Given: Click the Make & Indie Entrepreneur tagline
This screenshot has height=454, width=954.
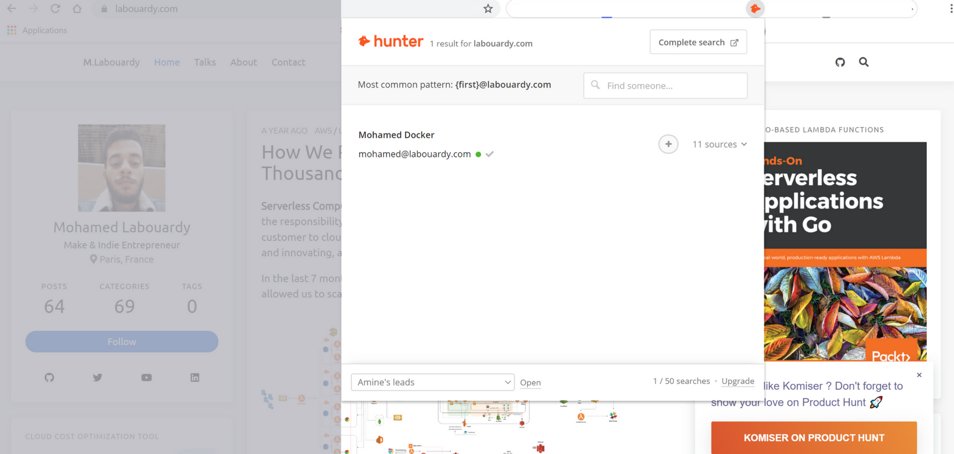Looking at the screenshot, I should tap(122, 245).
